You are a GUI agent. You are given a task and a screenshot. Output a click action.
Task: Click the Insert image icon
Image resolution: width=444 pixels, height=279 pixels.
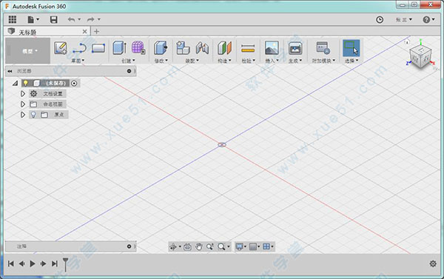click(x=272, y=47)
